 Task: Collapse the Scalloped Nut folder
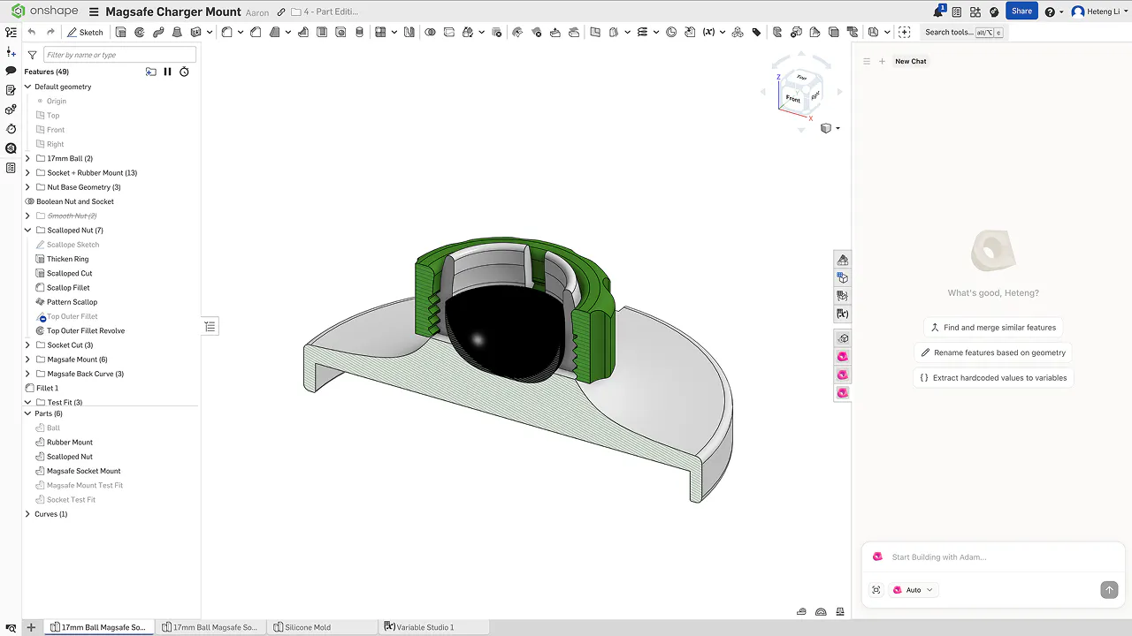27,231
